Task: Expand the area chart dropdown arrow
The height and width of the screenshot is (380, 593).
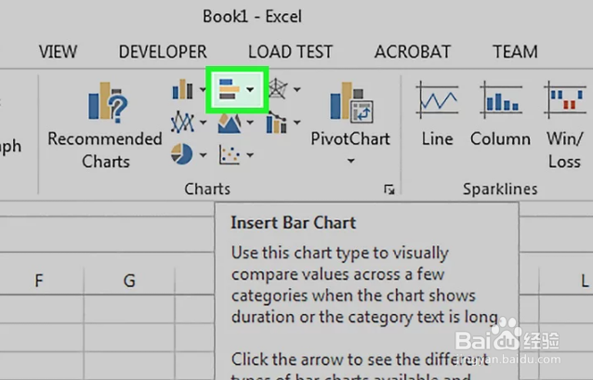Action: 250,122
